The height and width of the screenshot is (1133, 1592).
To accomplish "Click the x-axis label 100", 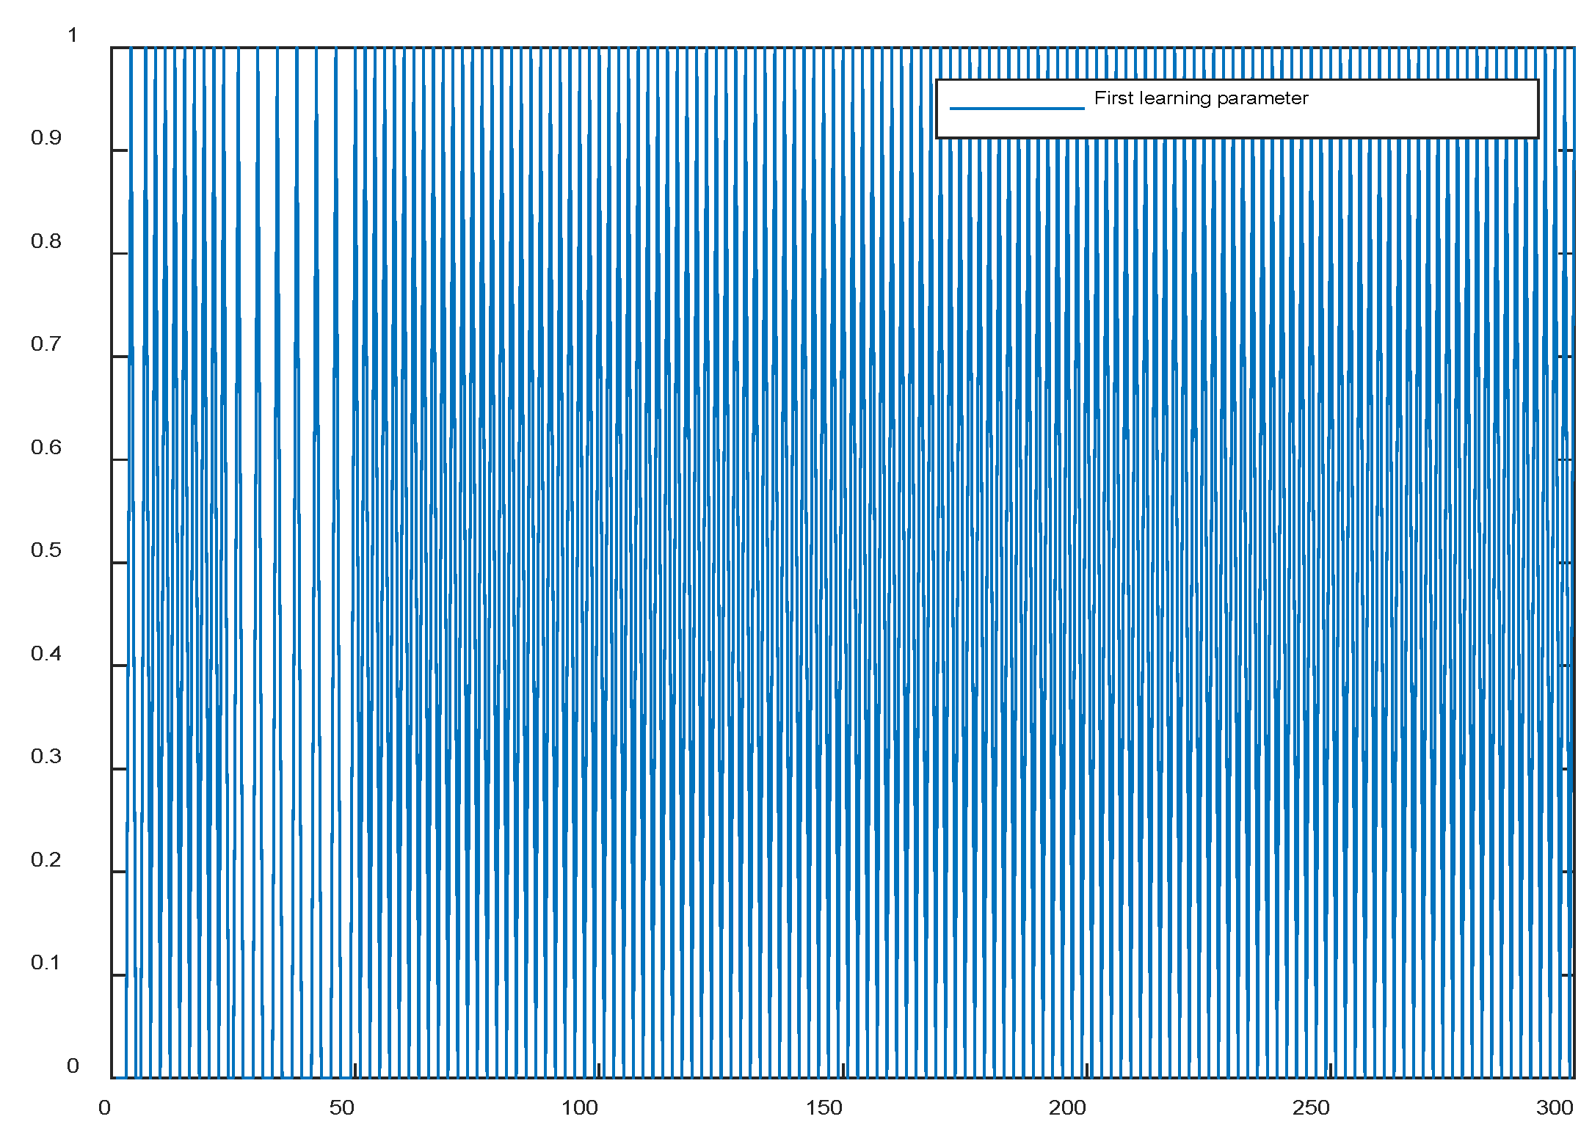I will 579,1108.
